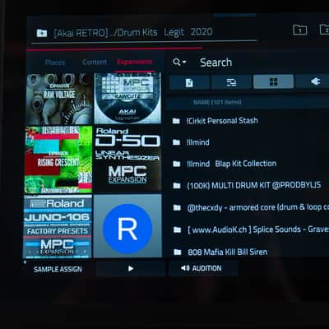The height and width of the screenshot is (329, 329).
Task: Select the sequence filter icon
Action: 231,82
